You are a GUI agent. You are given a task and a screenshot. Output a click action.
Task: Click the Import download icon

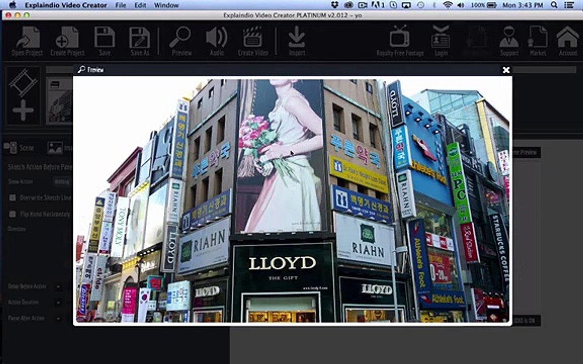[x=297, y=41]
